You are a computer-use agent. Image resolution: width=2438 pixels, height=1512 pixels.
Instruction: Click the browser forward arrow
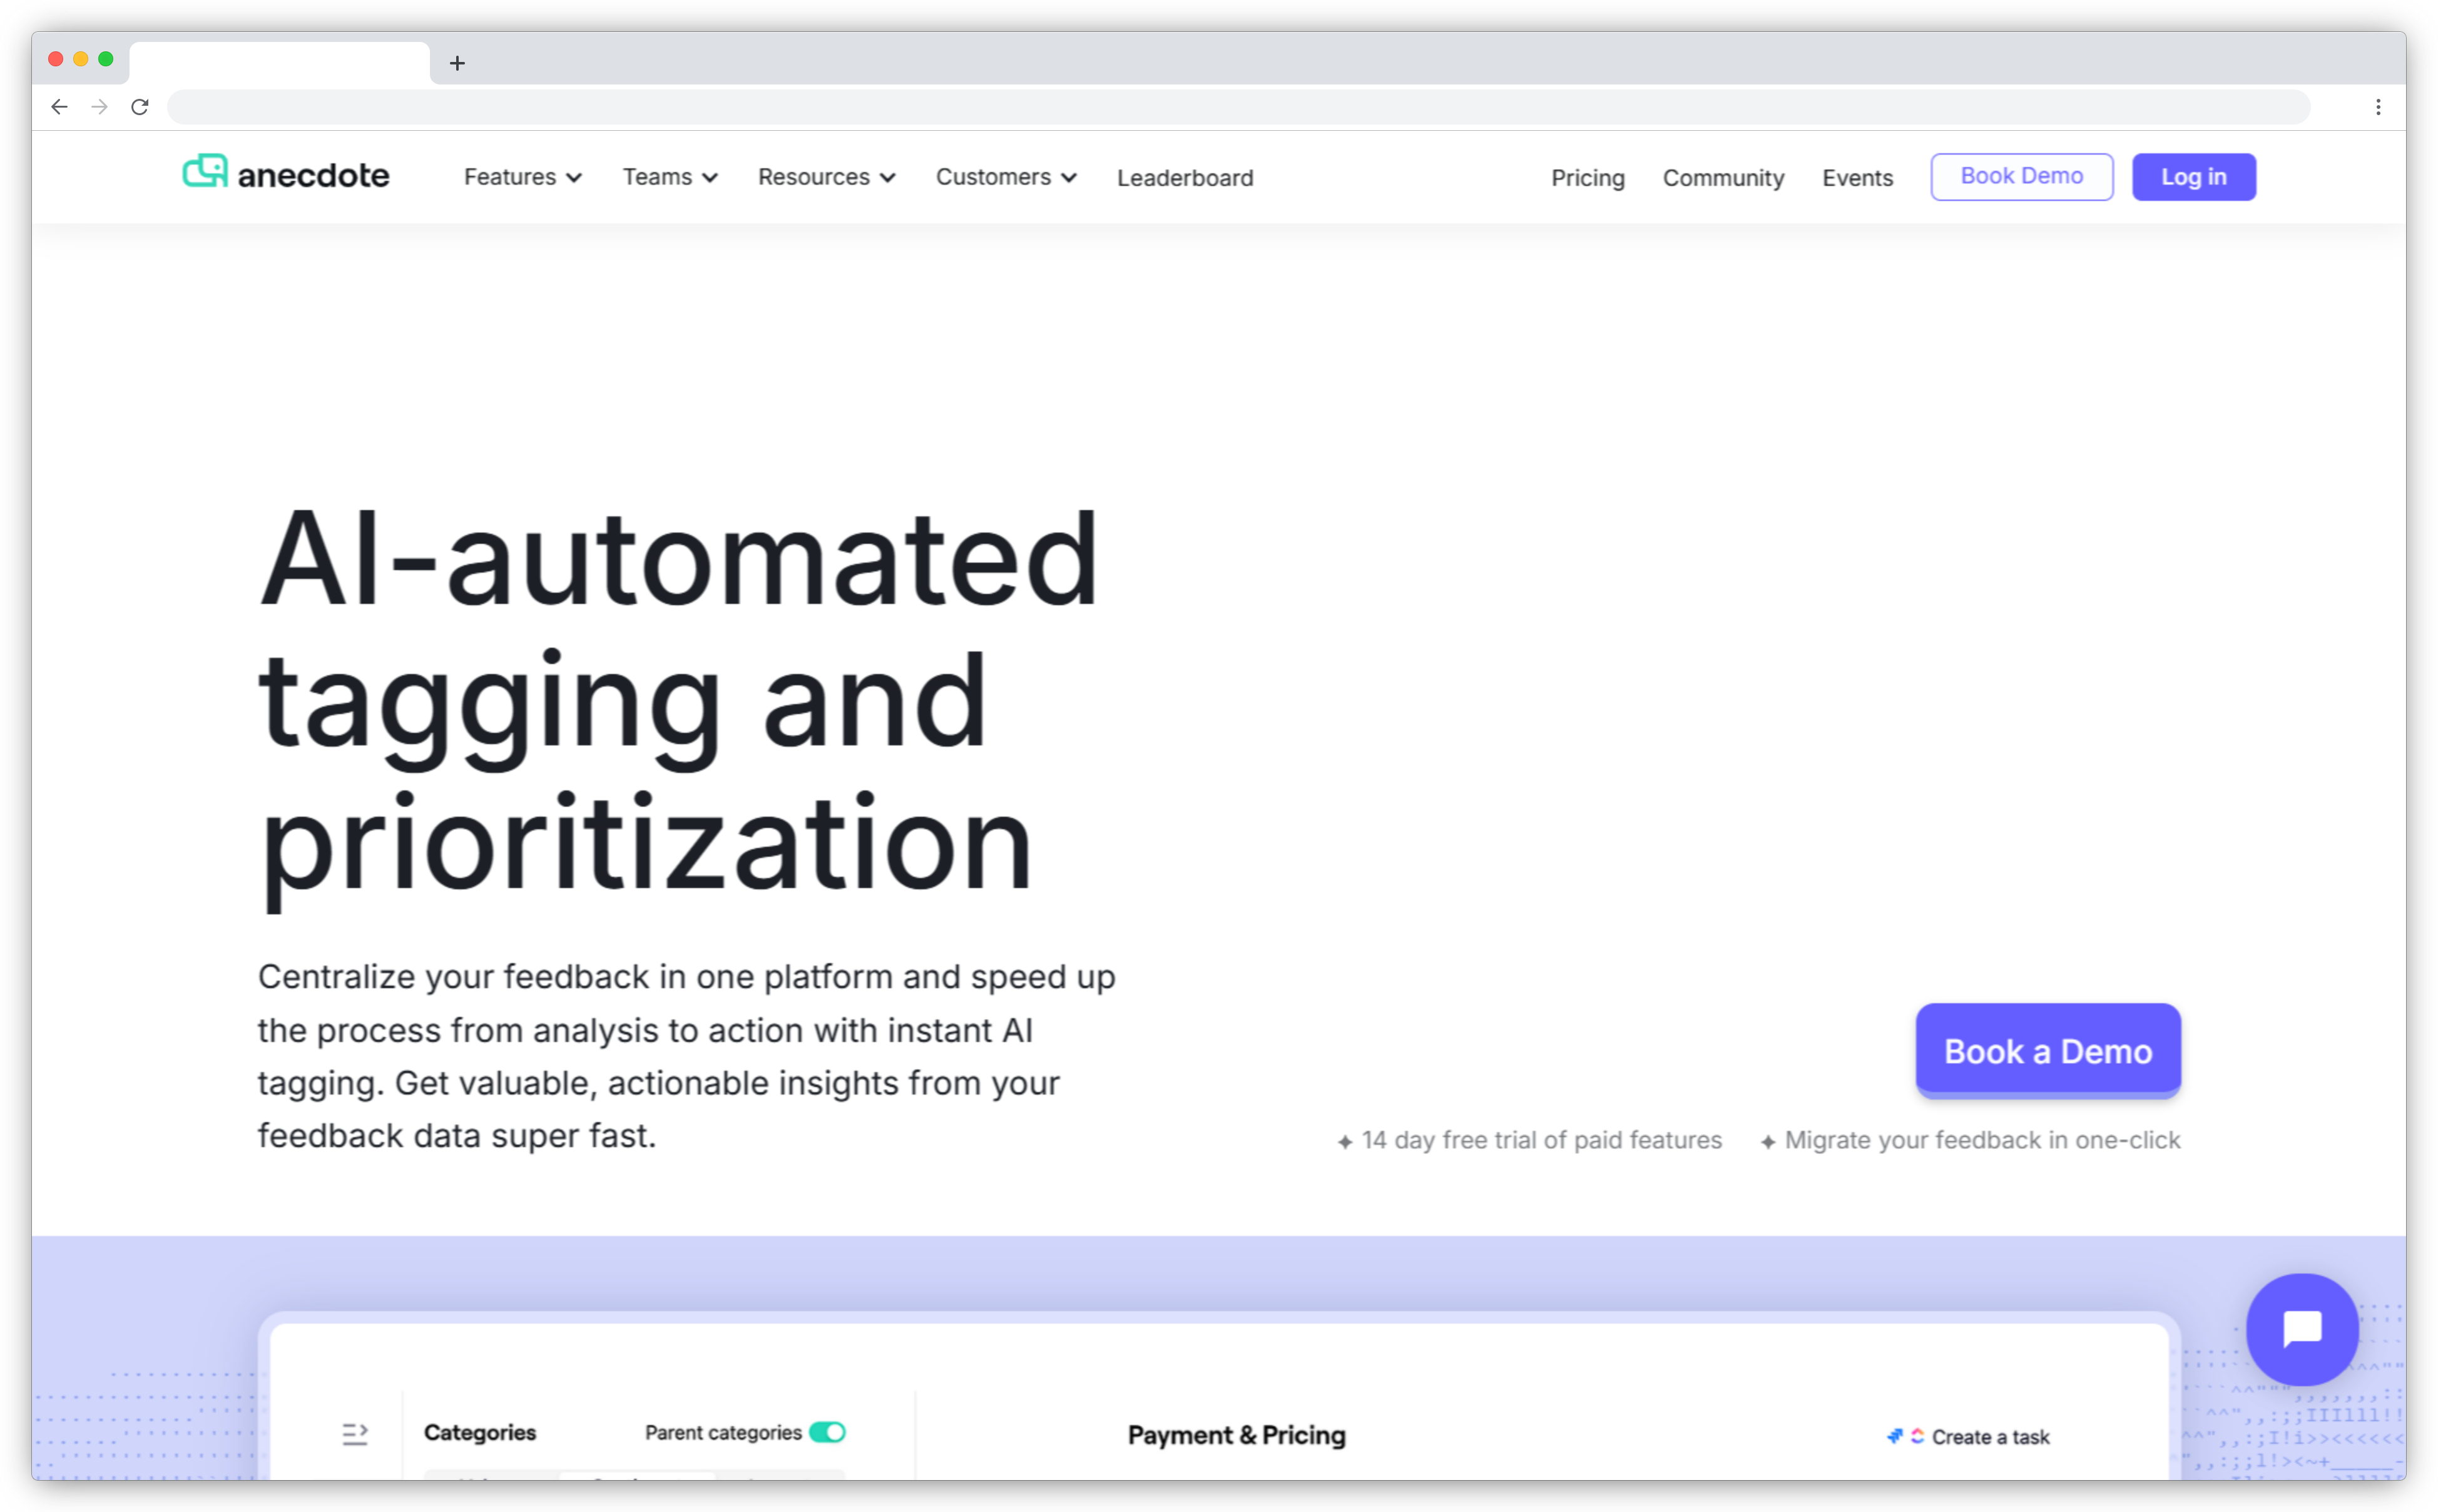click(x=99, y=107)
